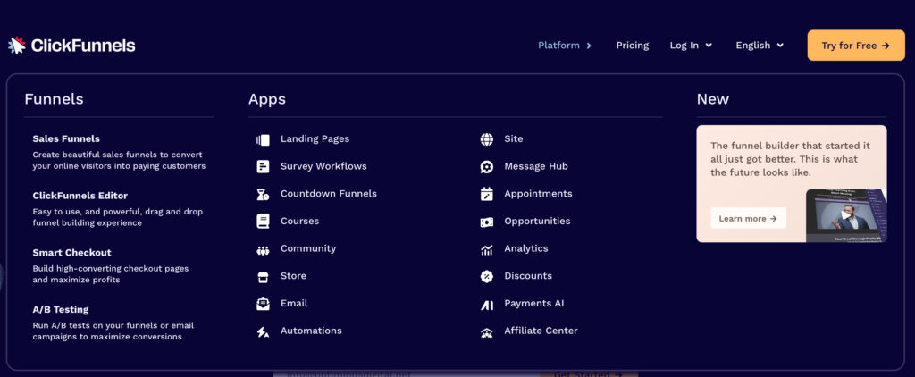The width and height of the screenshot is (915, 377).
Task: Select the Store text link
Action: [x=293, y=275]
